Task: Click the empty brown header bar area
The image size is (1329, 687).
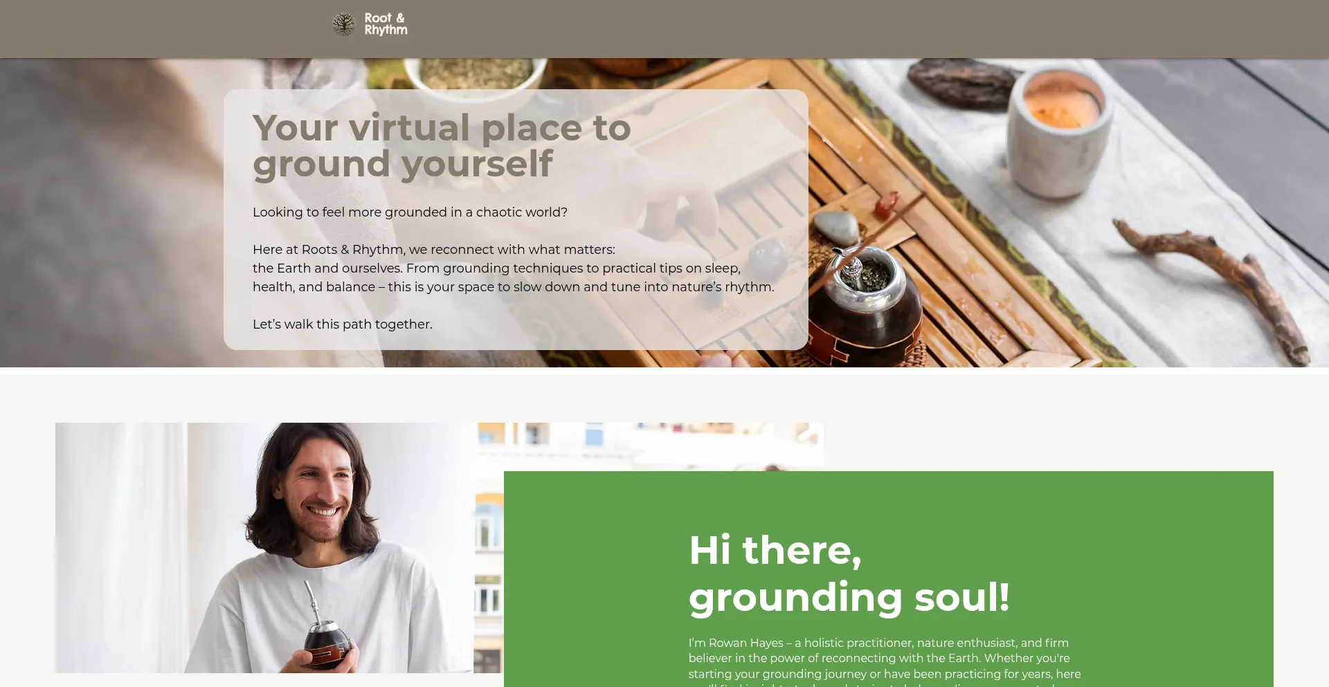Action: click(831, 28)
